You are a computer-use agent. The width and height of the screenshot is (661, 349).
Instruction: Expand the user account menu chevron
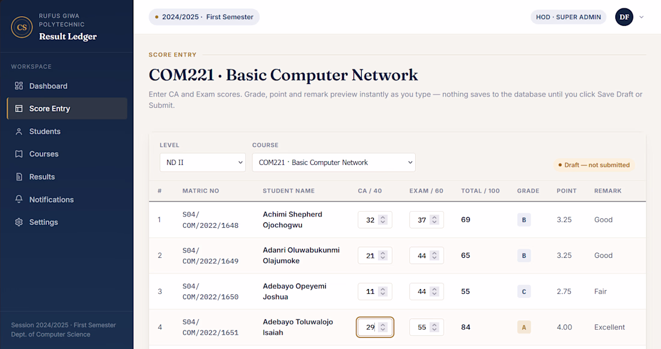tap(642, 17)
